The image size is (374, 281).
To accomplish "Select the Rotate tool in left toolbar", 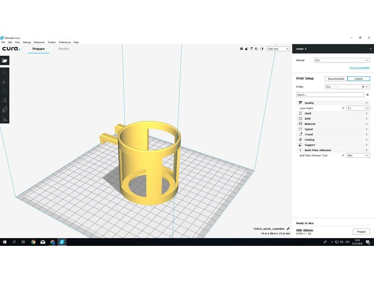I will coord(5,91).
